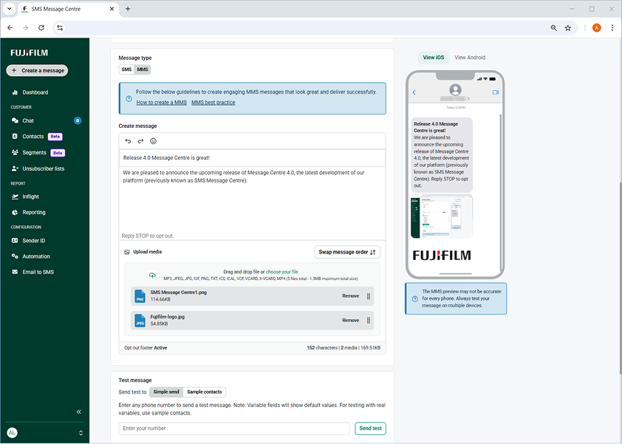Open Dashboard in sidebar

coord(35,92)
